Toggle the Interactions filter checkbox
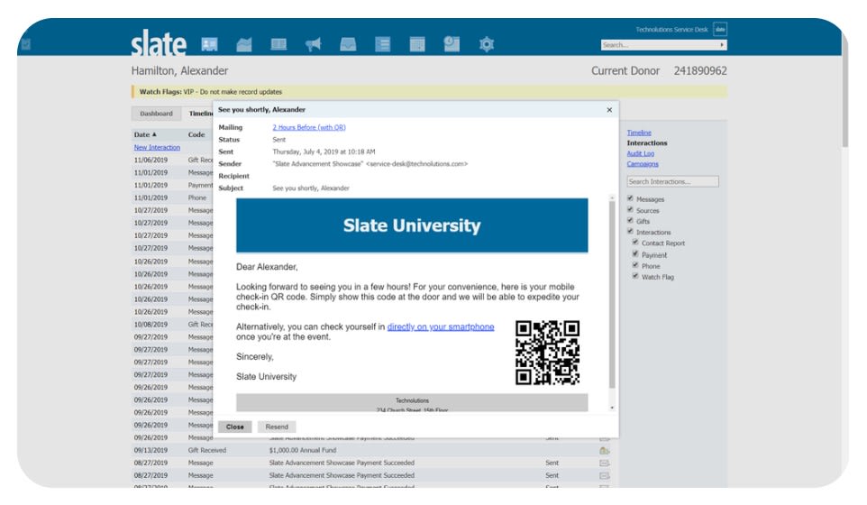This screenshot has height=505, width=867. [x=630, y=231]
